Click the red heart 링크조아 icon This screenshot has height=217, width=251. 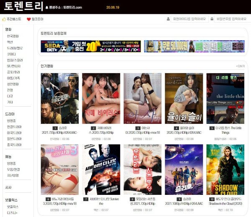point(29,19)
